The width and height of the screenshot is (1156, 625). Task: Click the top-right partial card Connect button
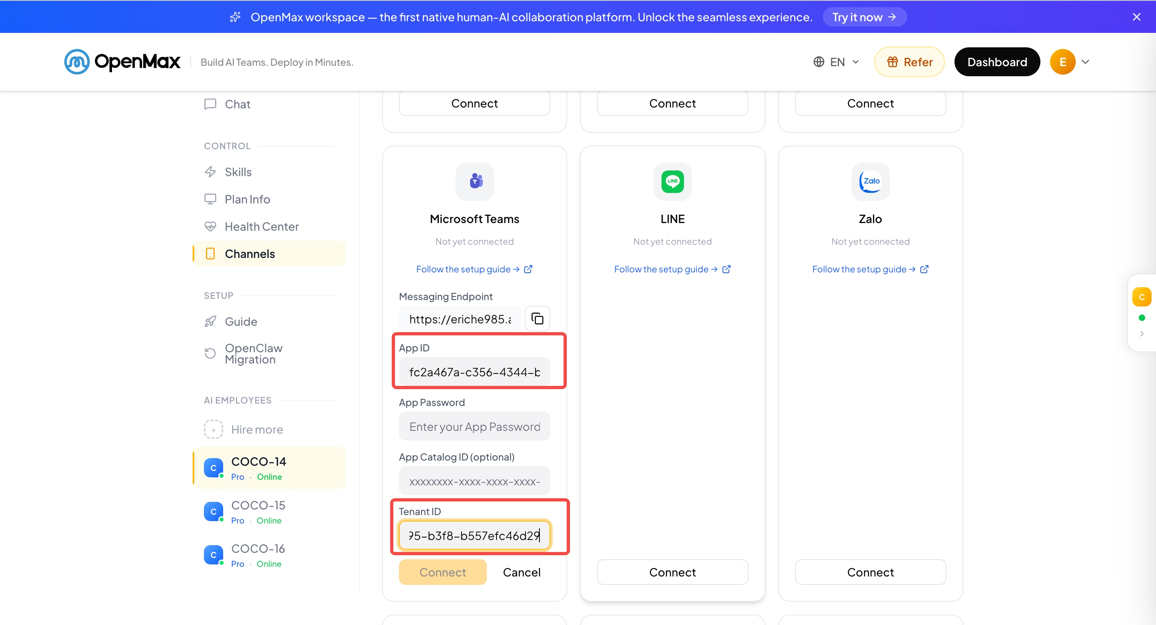click(x=870, y=103)
